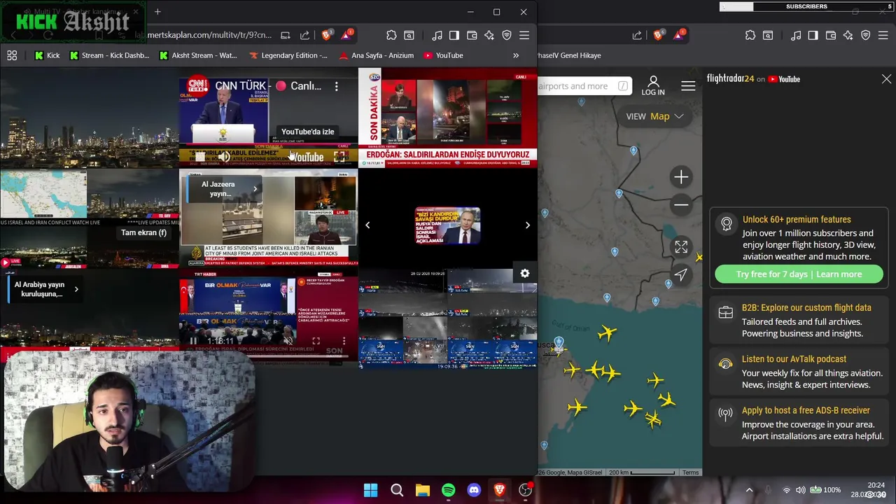
Task: Open the hamburger menu in left browser window
Action: pos(524,35)
